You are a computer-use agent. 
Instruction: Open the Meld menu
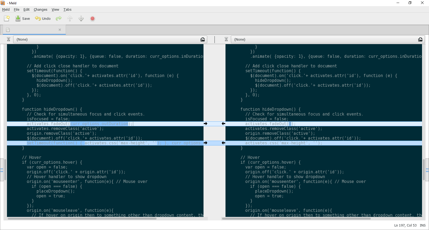tap(6, 9)
